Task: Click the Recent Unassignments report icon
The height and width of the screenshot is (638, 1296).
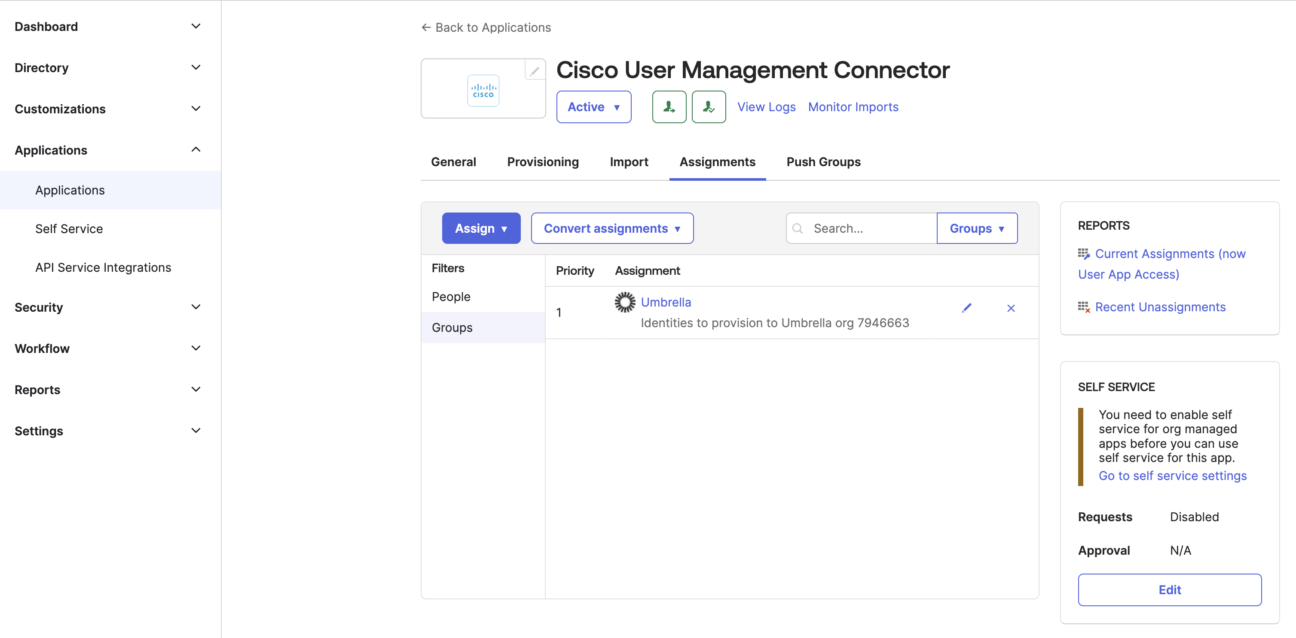Action: (x=1084, y=307)
